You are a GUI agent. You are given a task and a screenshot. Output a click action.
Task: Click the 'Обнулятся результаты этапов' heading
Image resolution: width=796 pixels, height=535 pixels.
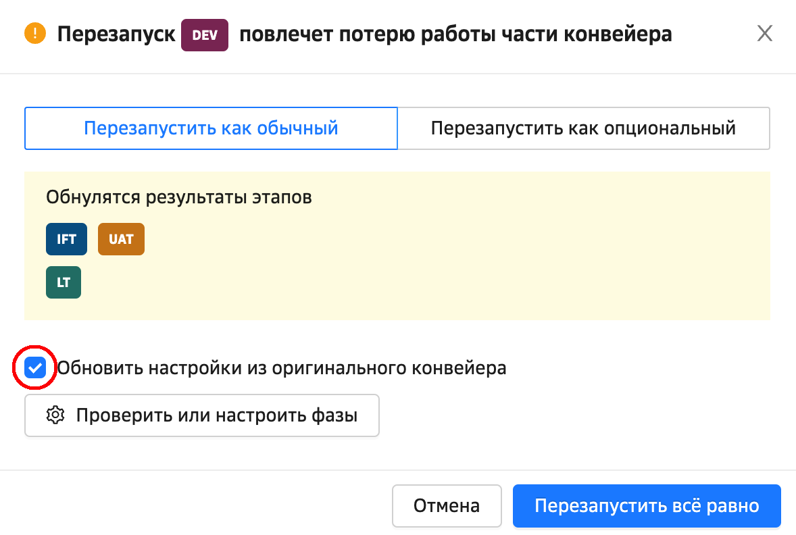pyautogui.click(x=179, y=197)
